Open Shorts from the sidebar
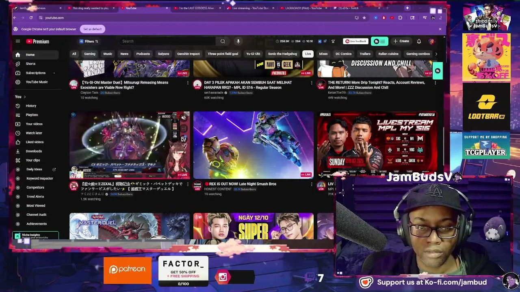The image size is (520, 292). point(30,64)
